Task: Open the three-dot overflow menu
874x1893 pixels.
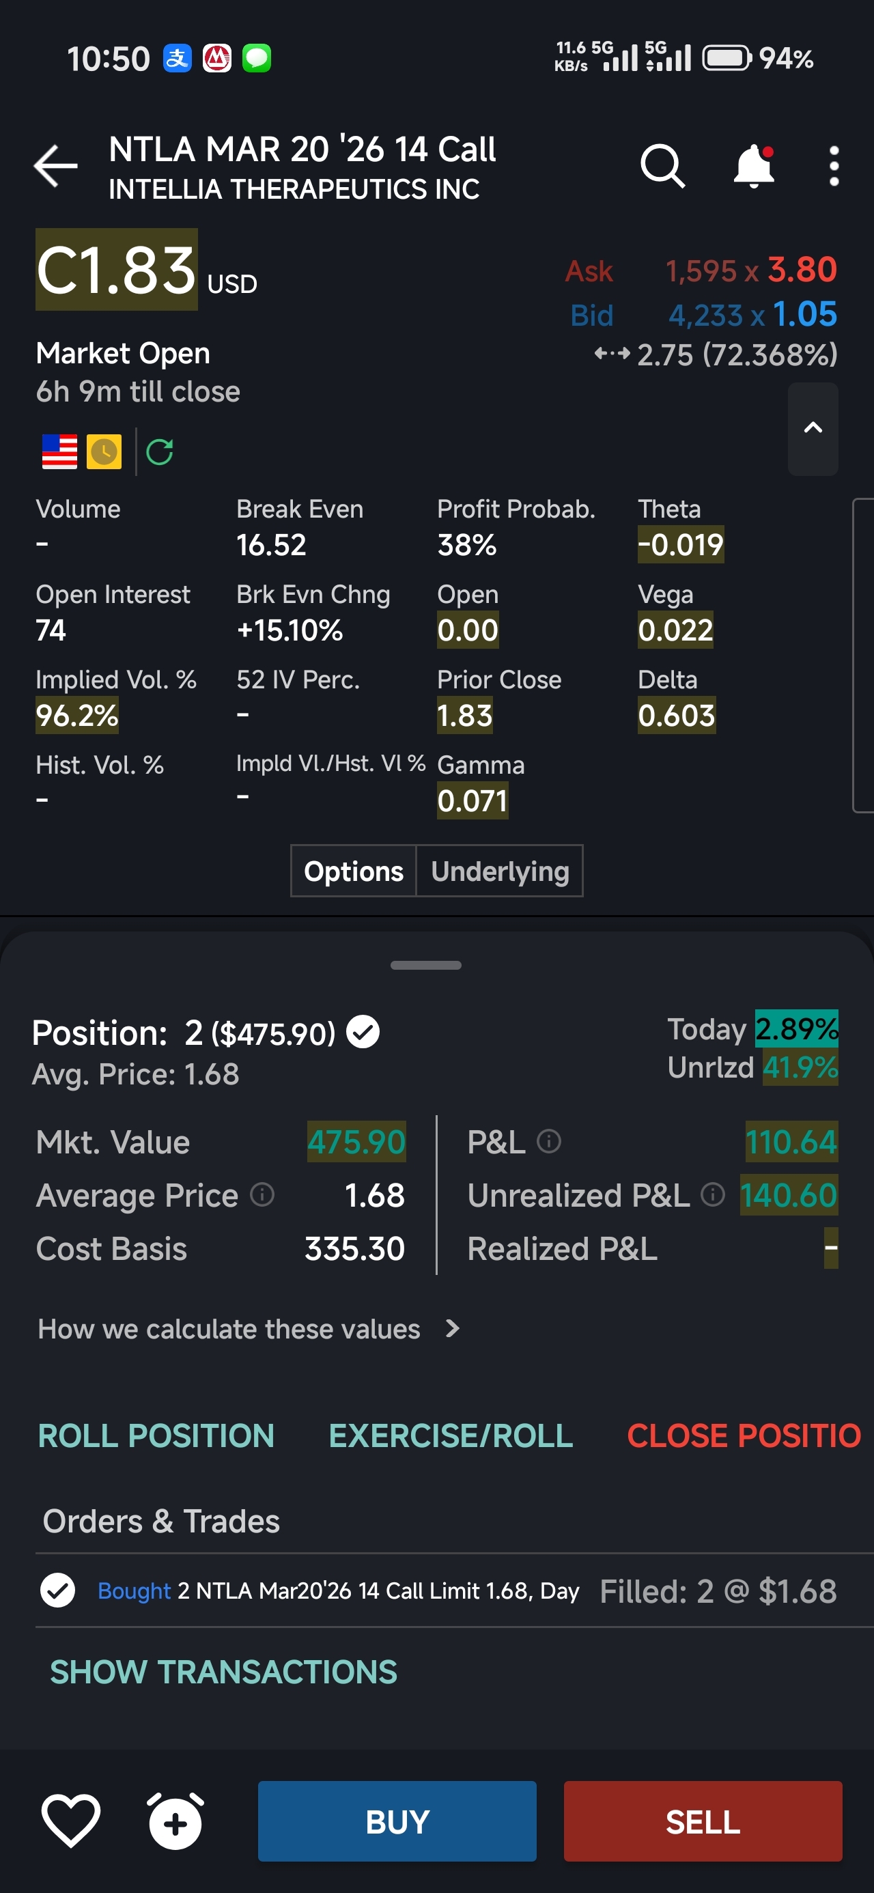Action: (x=834, y=166)
